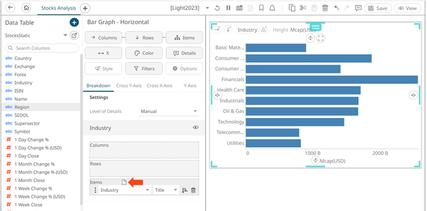Image resolution: width=427 pixels, height=211 pixels.
Task: Click the Color variable button
Action: point(144,53)
